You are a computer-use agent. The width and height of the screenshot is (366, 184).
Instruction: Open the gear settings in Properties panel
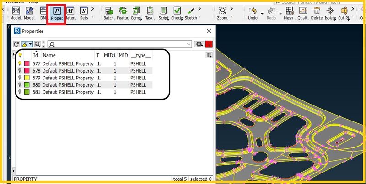pos(199,44)
